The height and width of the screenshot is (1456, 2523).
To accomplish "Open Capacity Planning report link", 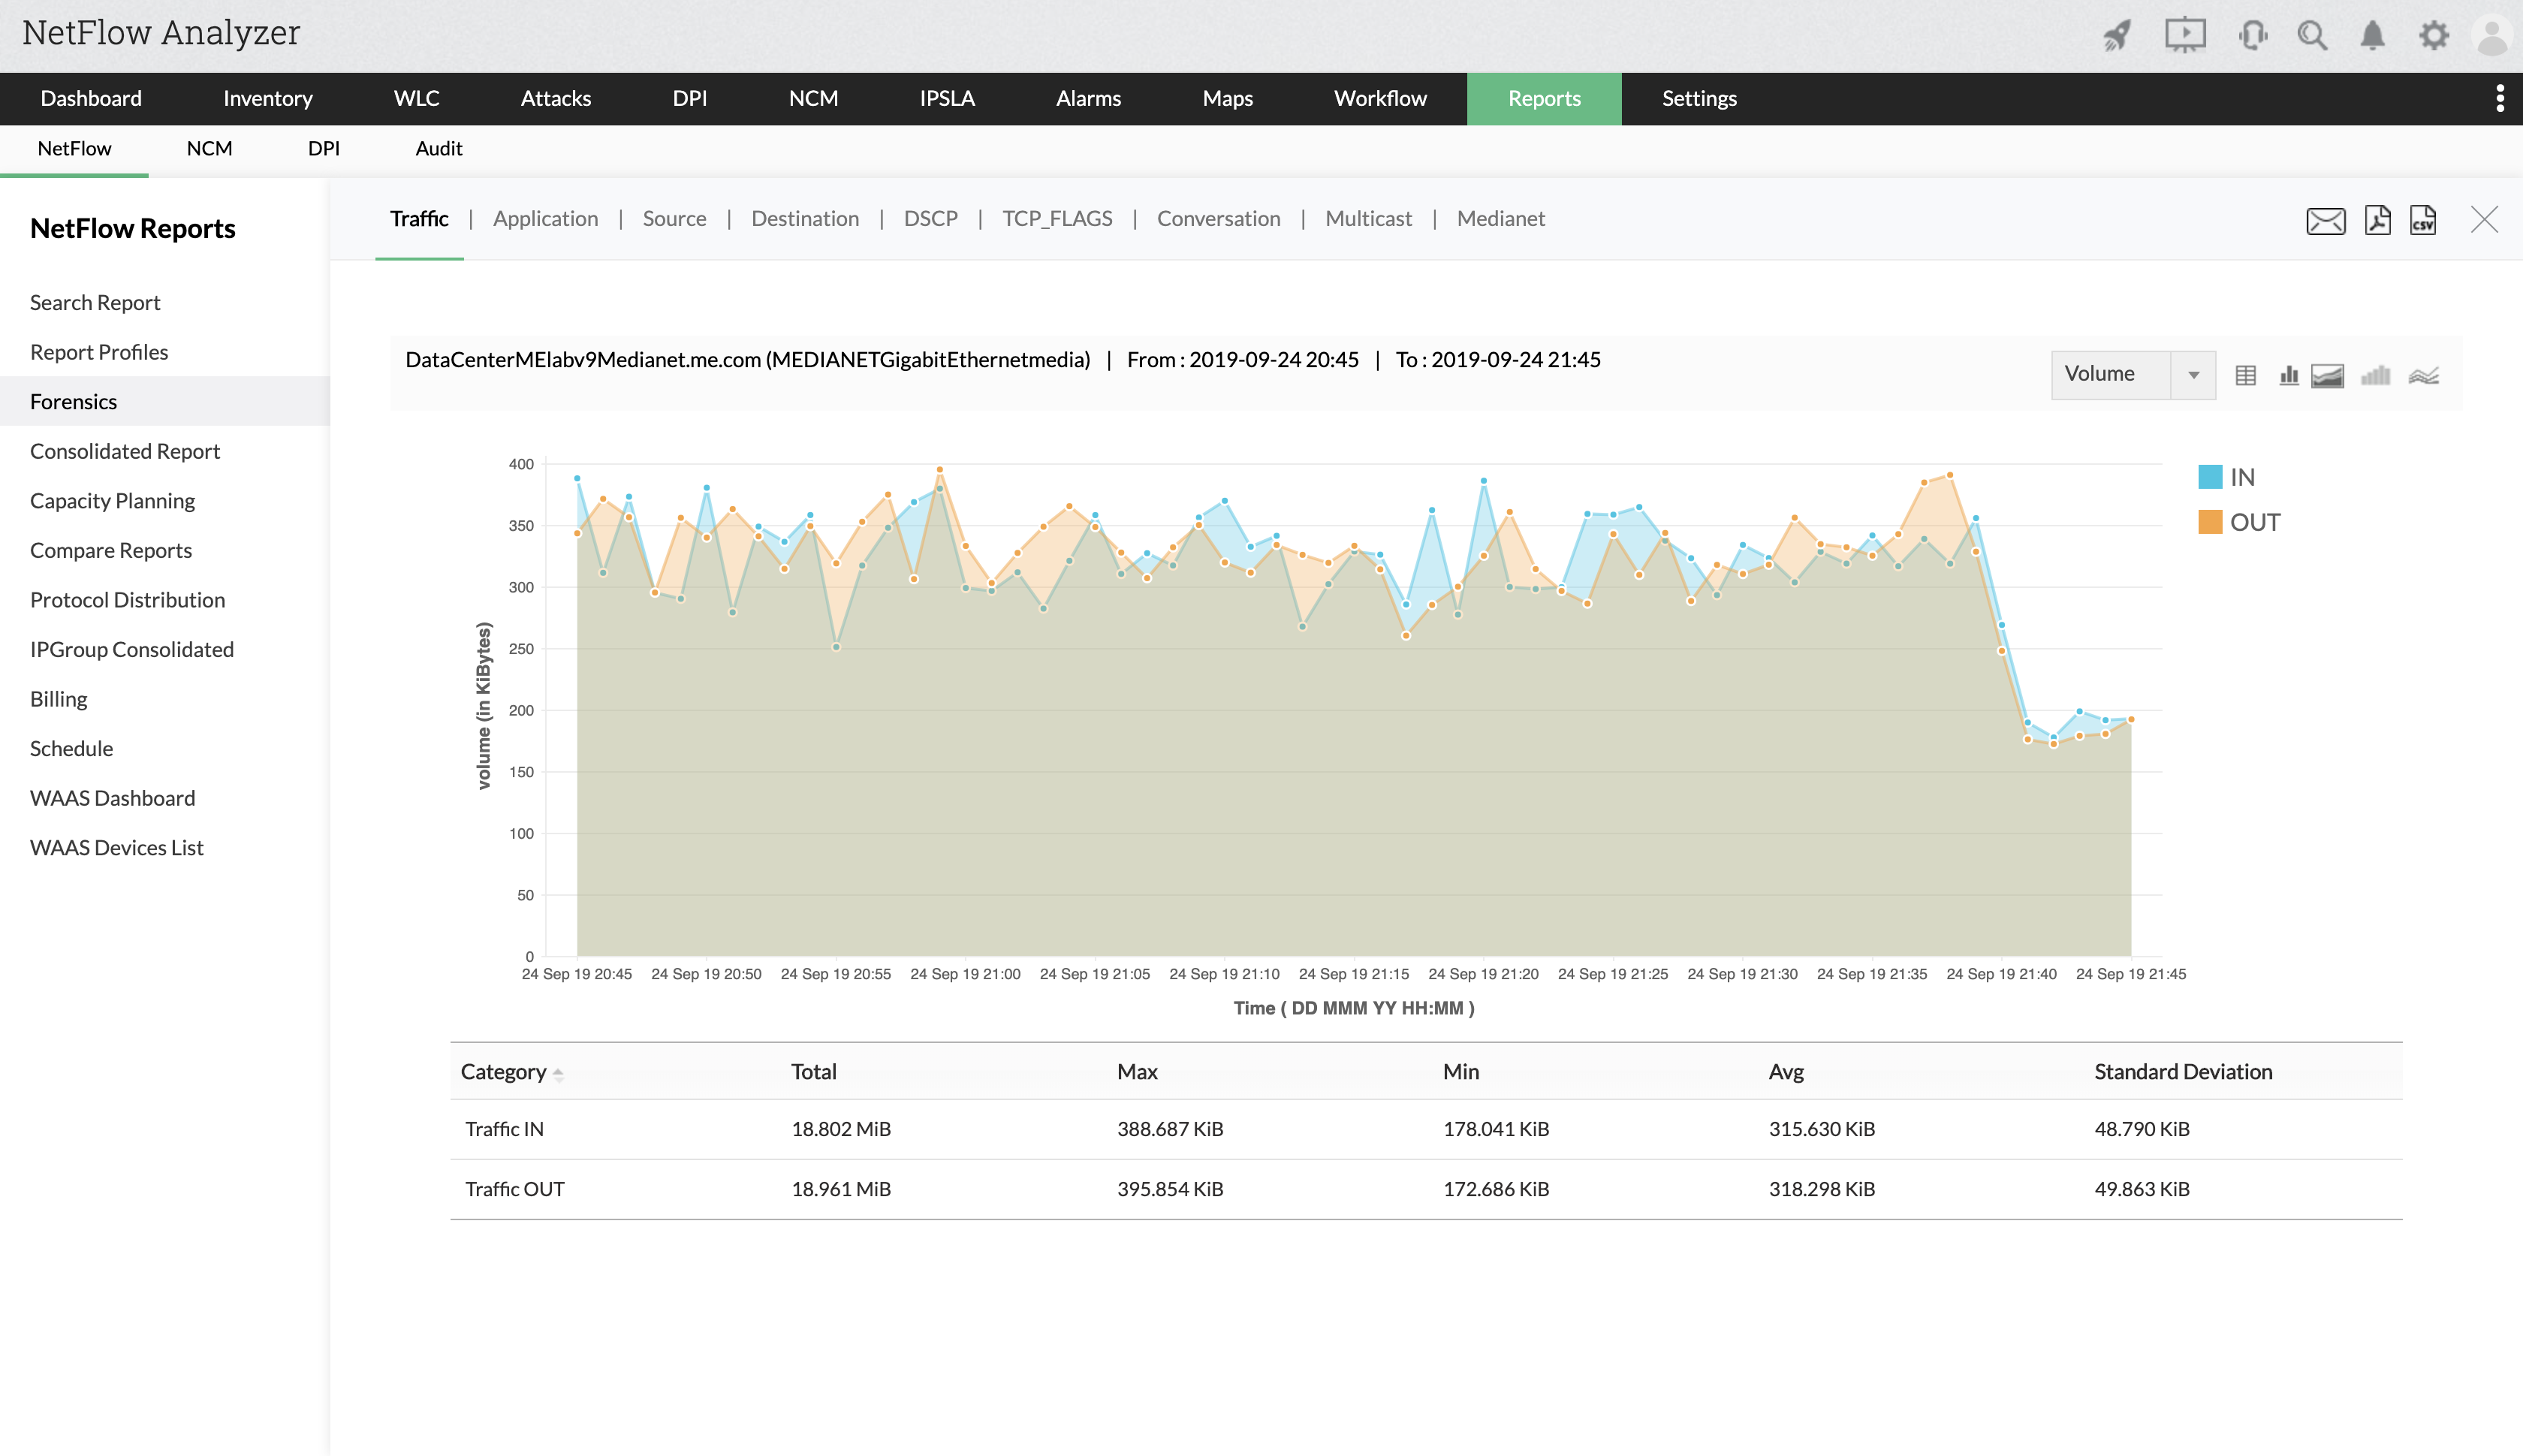I will 112,500.
